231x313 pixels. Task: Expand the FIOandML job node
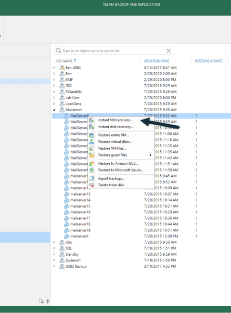(x=54, y=91)
